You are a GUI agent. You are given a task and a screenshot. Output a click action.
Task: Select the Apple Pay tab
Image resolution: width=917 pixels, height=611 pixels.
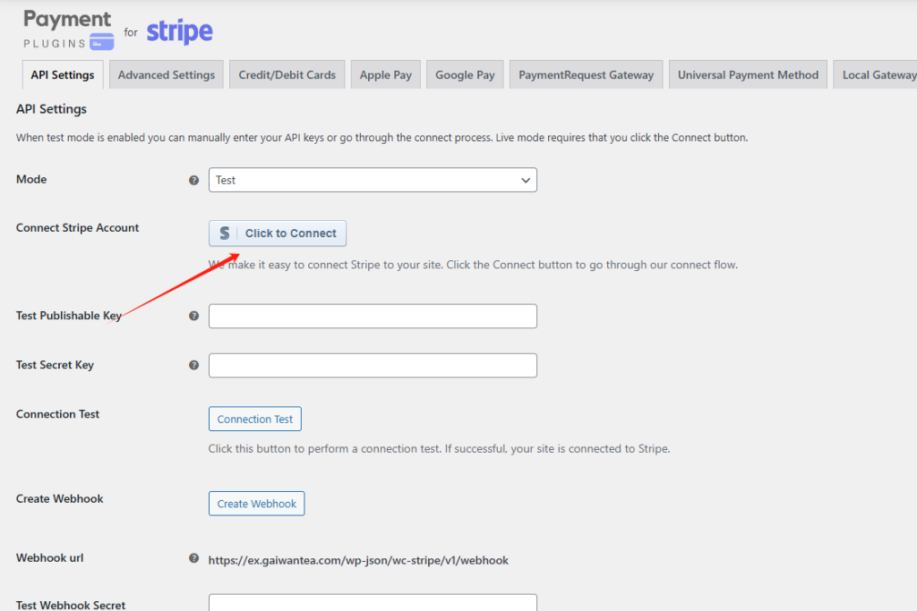(385, 75)
